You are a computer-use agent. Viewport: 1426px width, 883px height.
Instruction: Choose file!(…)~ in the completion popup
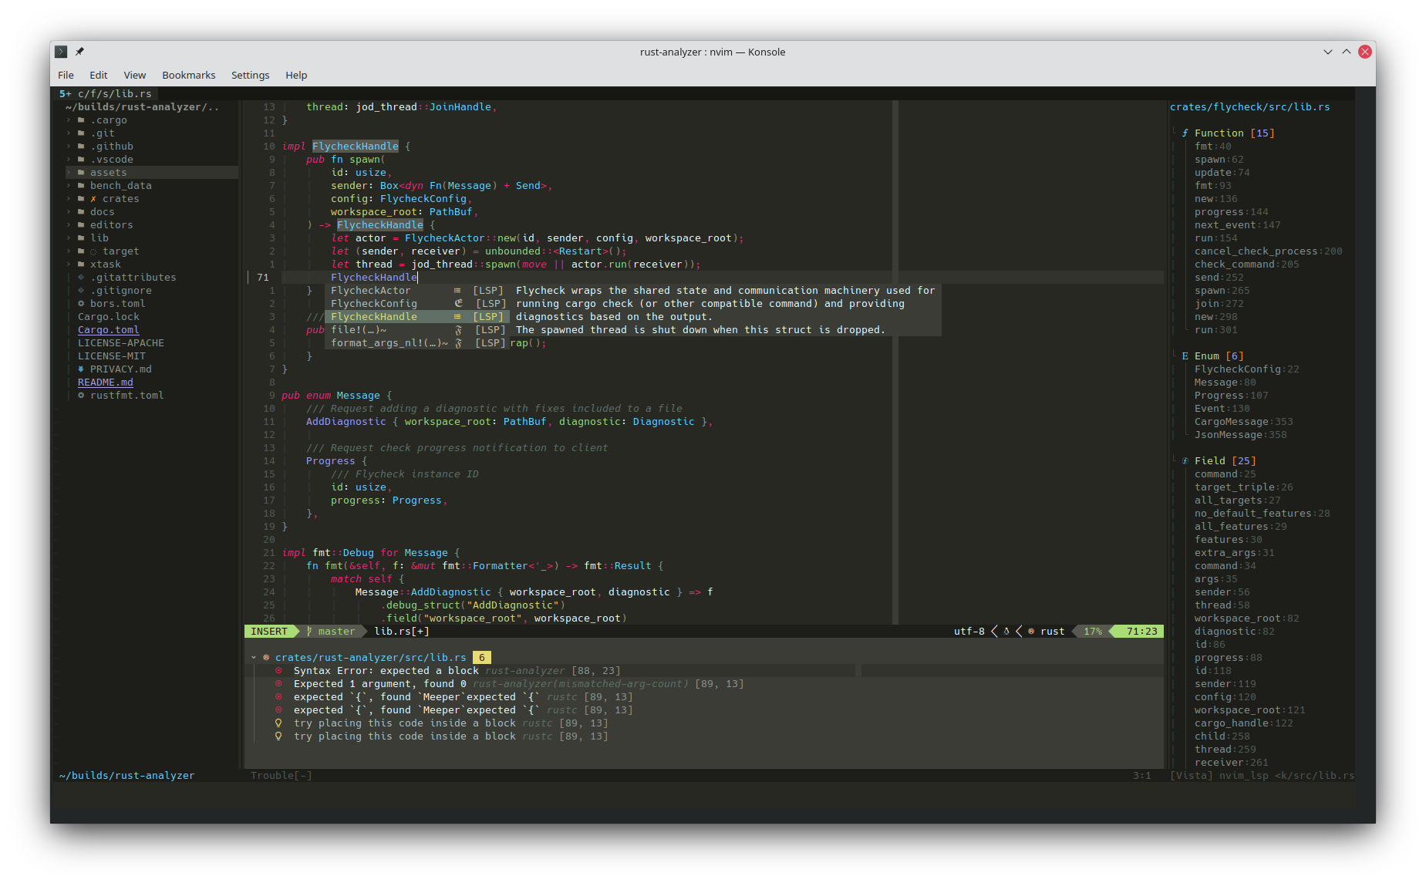click(417, 330)
